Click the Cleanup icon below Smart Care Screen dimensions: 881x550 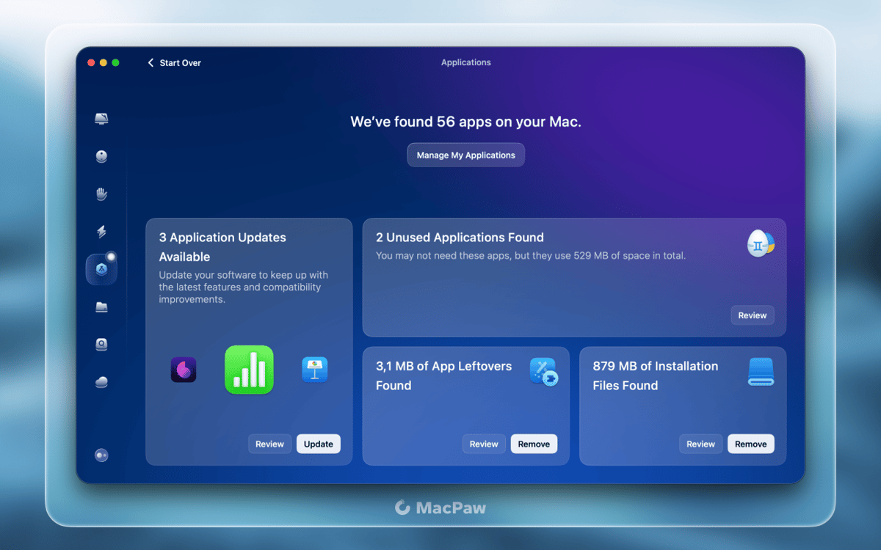102,156
